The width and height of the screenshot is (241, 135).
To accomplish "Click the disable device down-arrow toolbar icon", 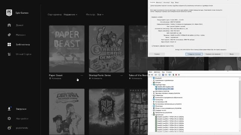I will (x=179, y=75).
